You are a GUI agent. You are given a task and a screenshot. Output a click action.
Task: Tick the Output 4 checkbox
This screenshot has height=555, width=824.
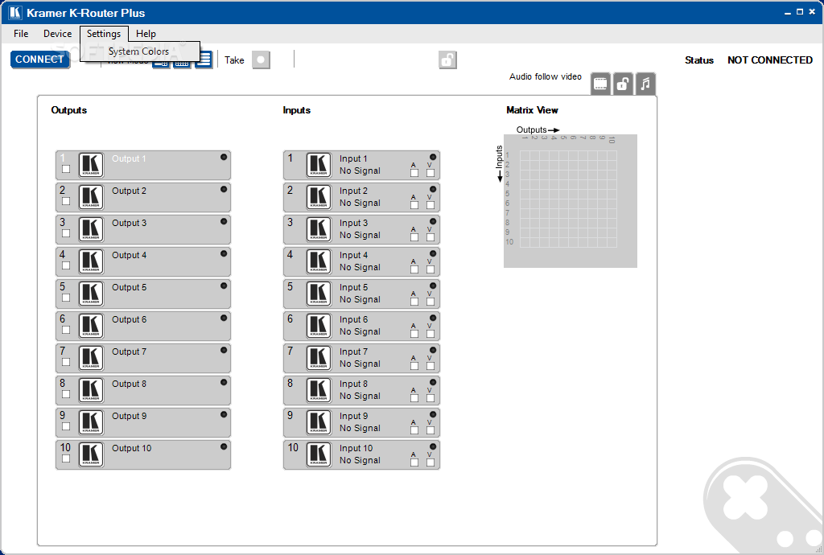[x=66, y=265]
